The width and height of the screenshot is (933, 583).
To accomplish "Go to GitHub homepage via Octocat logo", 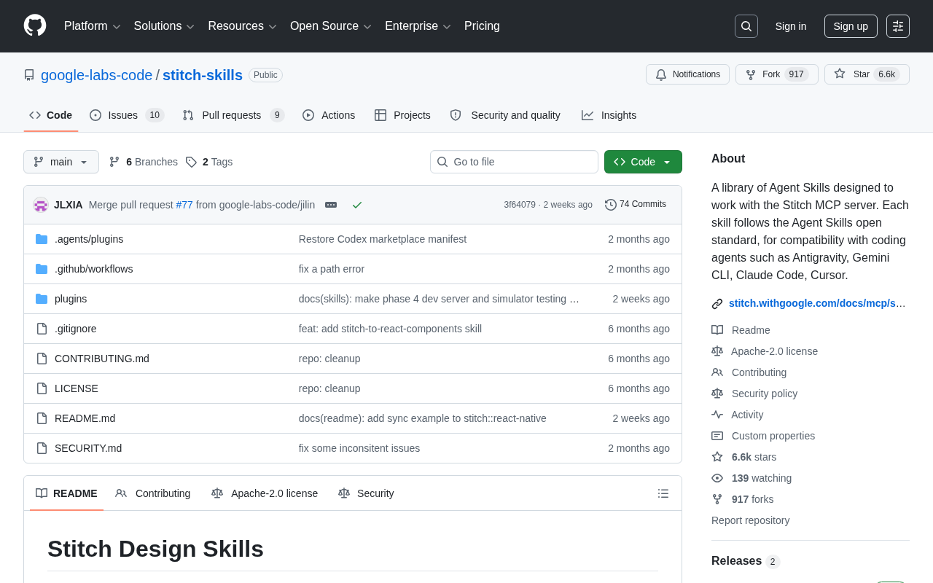I will pyautogui.click(x=35, y=26).
